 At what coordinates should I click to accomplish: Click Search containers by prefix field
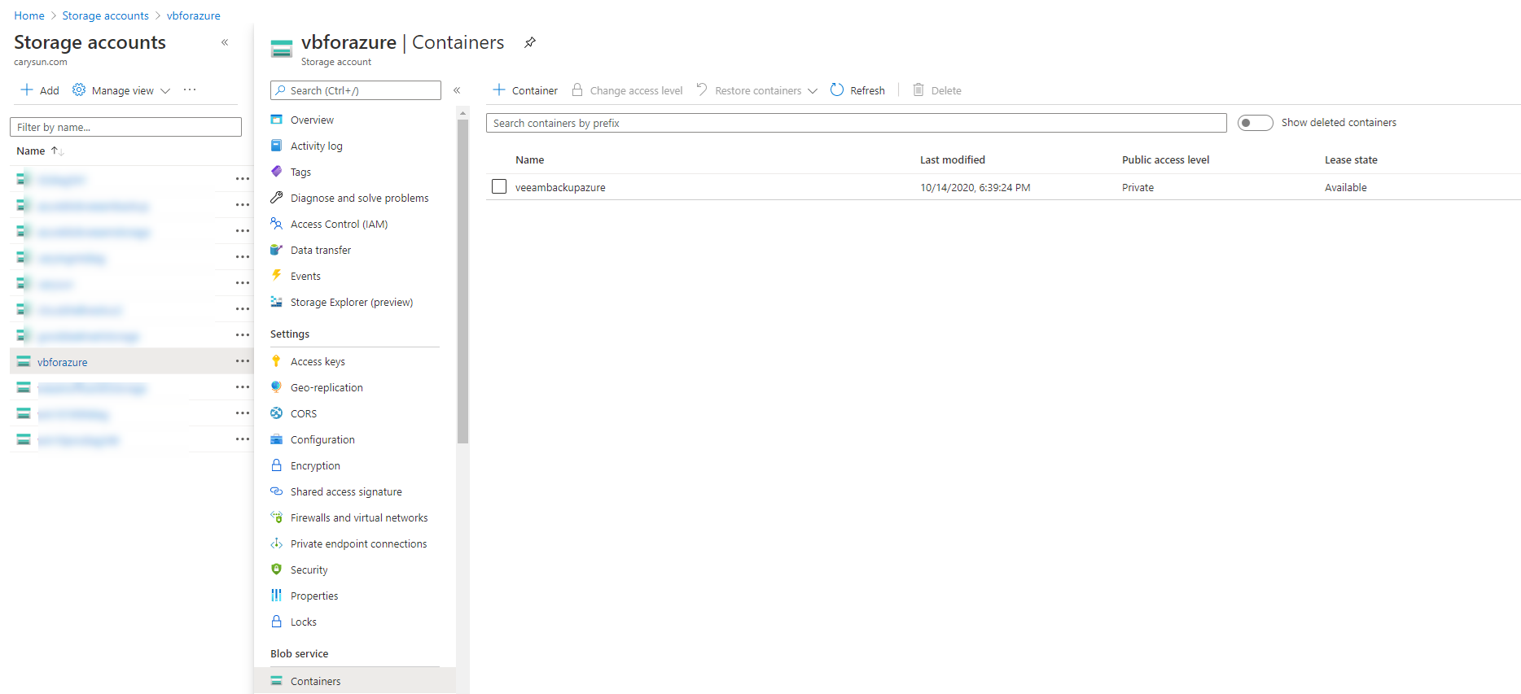click(x=857, y=123)
